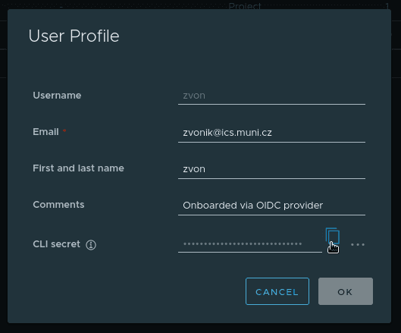Viewport: 401px width, 333px height.
Task: Click into the First and last name field
Action: (271, 169)
